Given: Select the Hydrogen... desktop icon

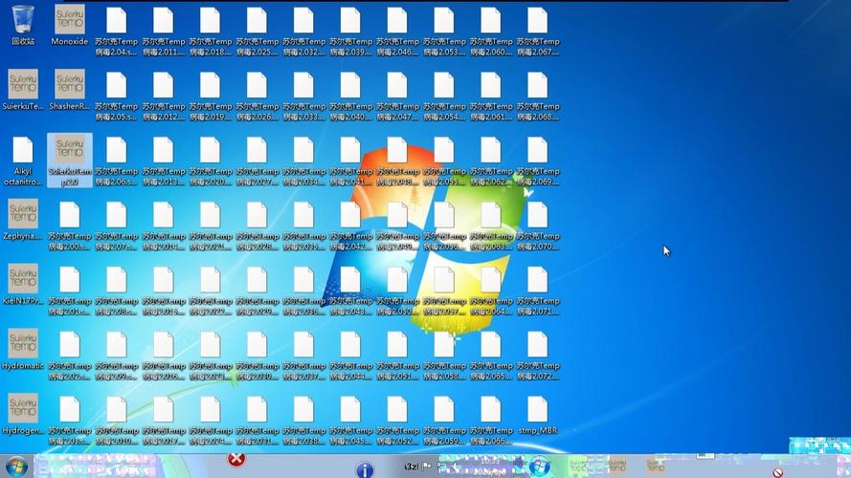Looking at the screenshot, I should click(23, 415).
